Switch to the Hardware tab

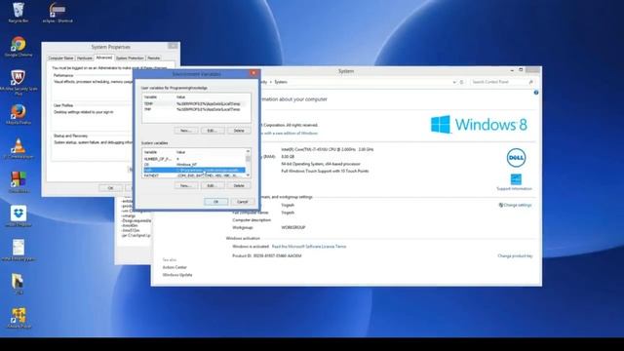[x=85, y=58]
